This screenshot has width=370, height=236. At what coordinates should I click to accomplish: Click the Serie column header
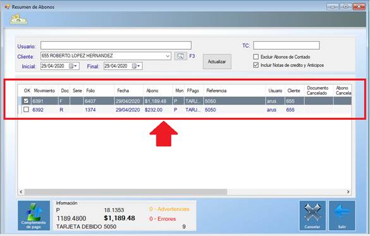(x=77, y=91)
